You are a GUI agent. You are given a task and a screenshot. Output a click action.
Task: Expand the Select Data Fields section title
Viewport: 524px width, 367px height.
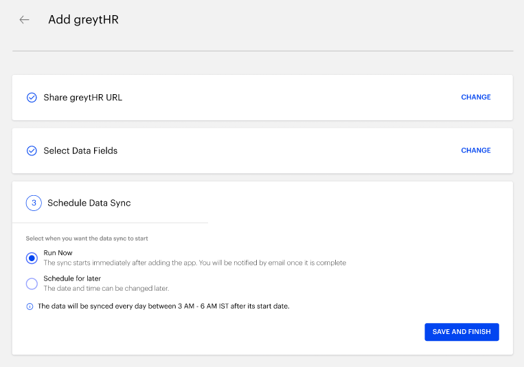pos(80,151)
